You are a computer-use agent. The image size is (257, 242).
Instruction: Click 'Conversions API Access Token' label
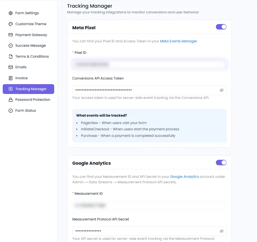pyautogui.click(x=98, y=78)
